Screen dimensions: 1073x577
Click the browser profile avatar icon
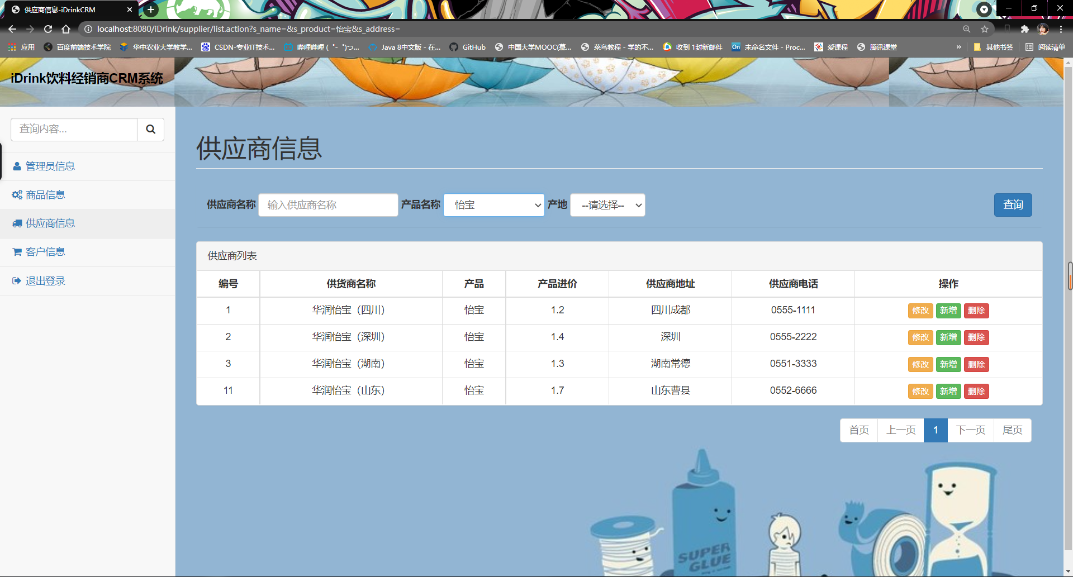tap(1043, 29)
